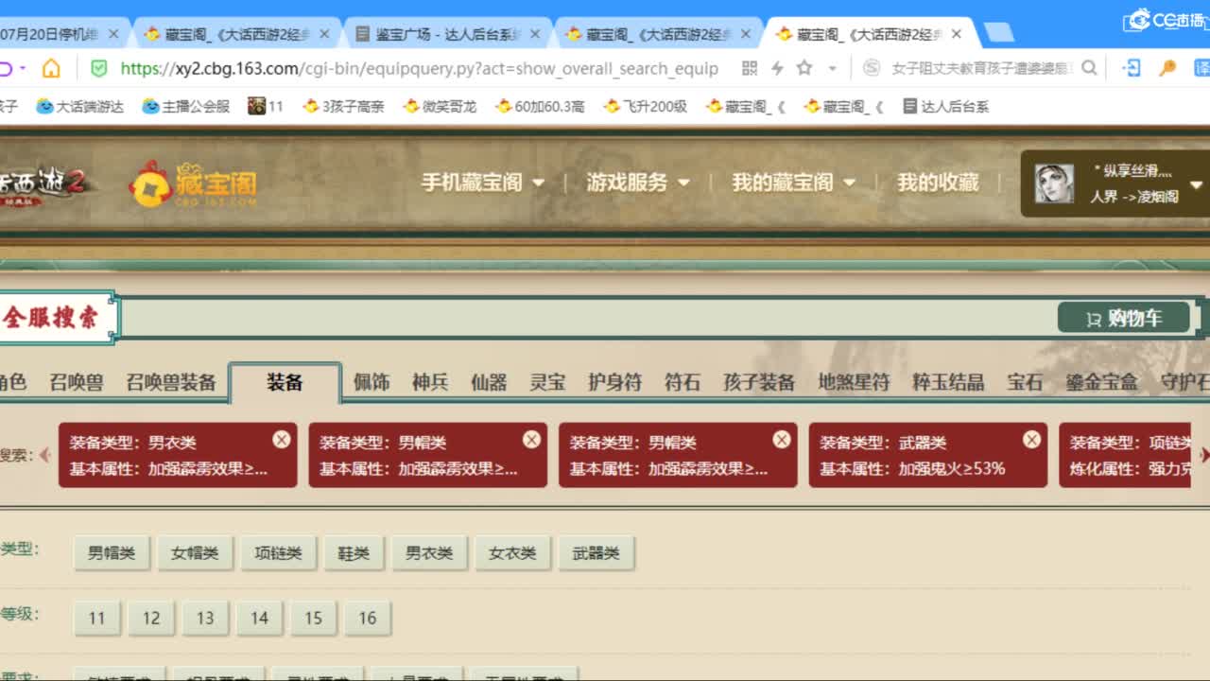
Task: Click the orange key password icon
Action: (1167, 68)
